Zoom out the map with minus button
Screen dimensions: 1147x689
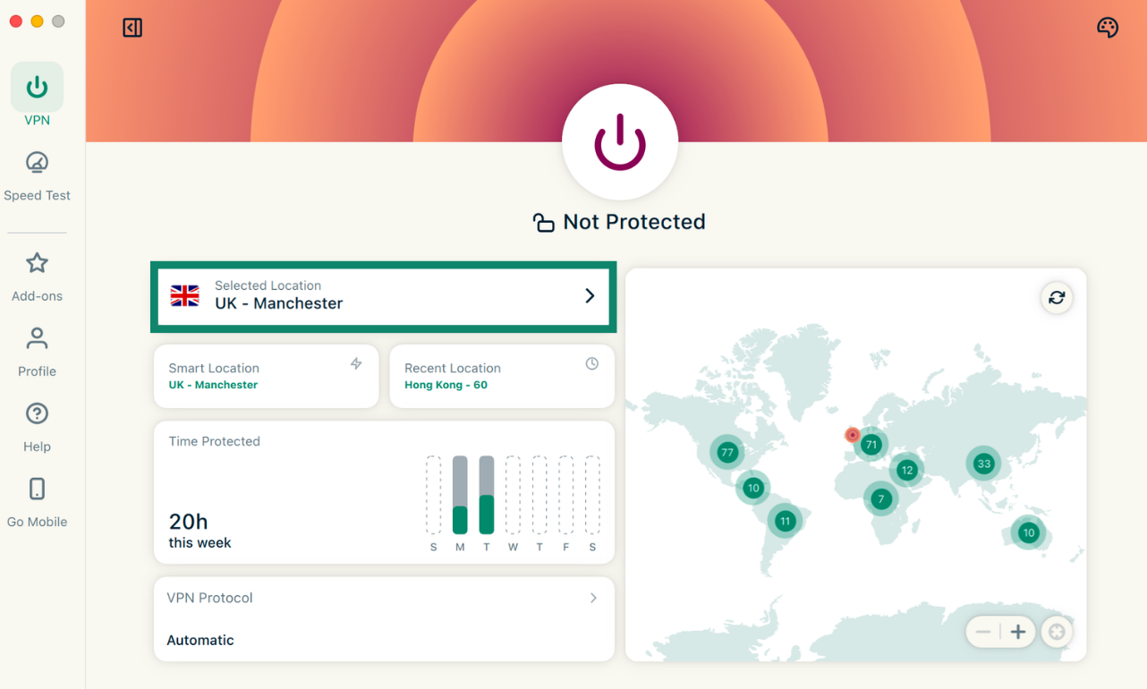pos(983,632)
